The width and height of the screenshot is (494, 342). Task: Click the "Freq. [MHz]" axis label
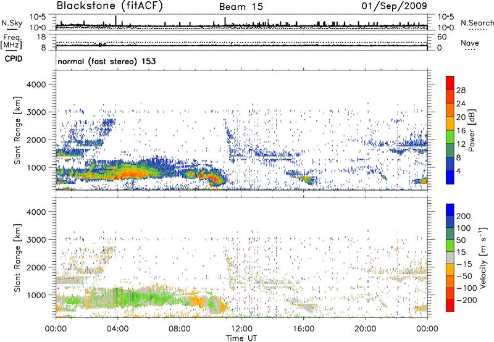(x=11, y=42)
